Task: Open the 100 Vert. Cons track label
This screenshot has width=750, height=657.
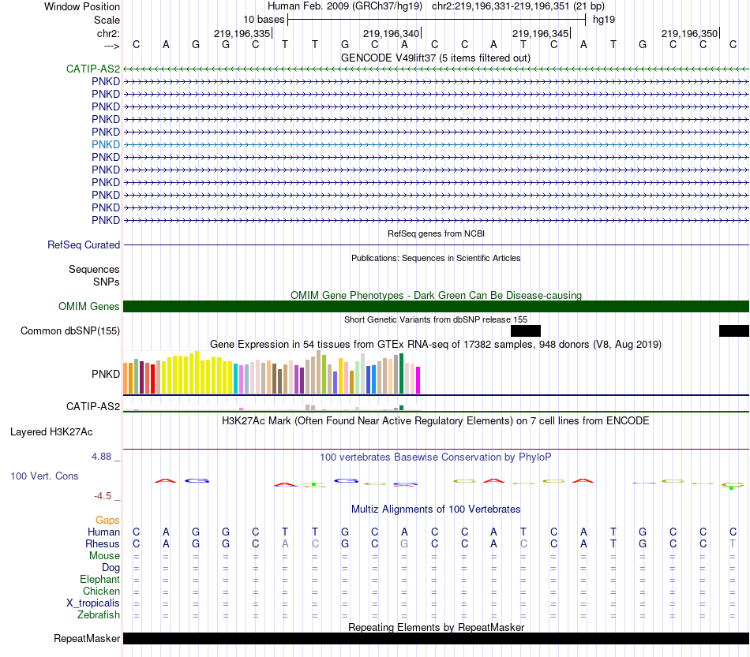Action: [x=44, y=476]
